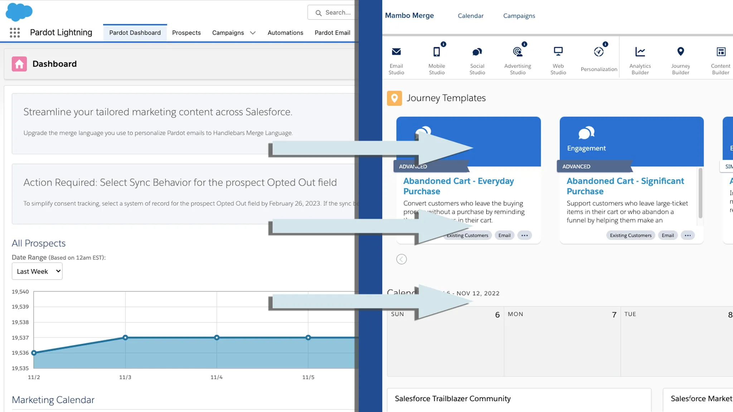
Task: Click the 11/3 data point on chart
Action: click(125, 338)
